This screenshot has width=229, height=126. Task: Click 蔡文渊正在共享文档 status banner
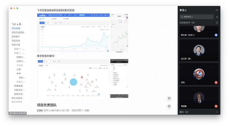(17, 113)
